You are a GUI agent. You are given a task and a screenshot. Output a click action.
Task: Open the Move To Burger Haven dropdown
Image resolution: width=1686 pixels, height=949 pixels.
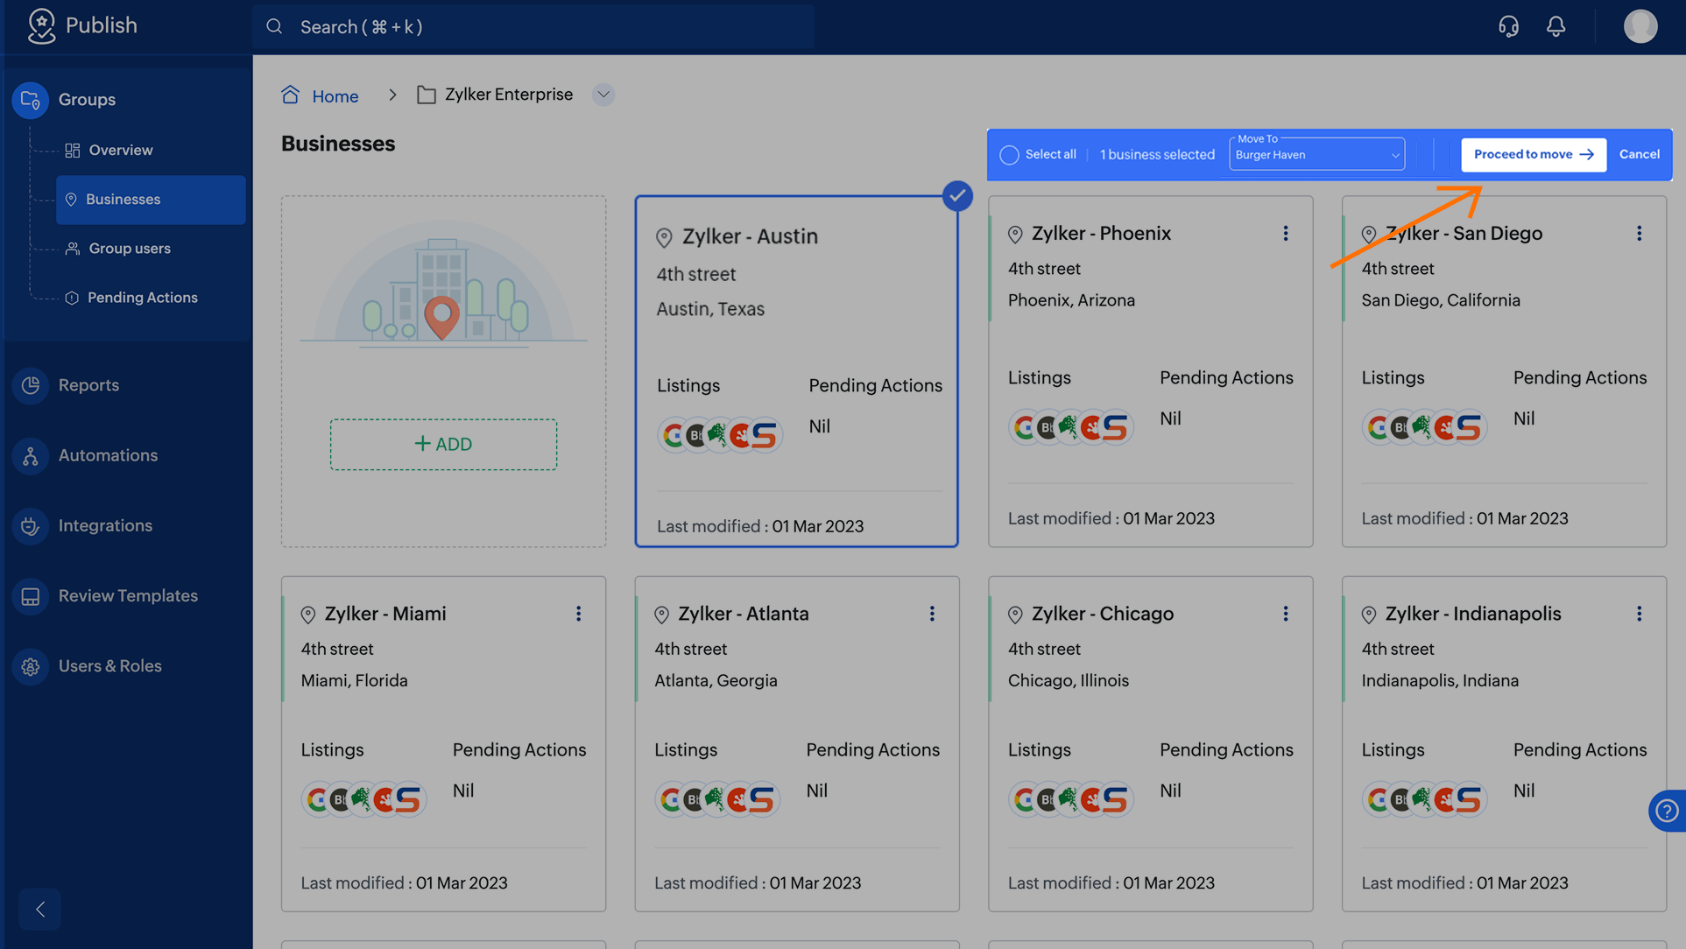coord(1316,155)
